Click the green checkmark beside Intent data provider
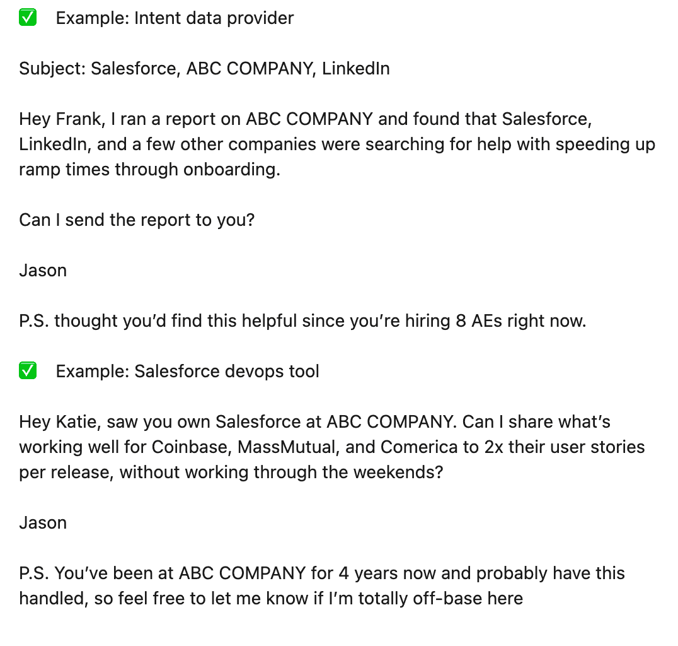This screenshot has height=646, width=678. (x=28, y=18)
